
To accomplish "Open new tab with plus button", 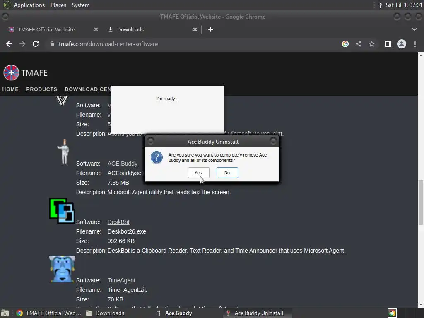I will 211,29.
